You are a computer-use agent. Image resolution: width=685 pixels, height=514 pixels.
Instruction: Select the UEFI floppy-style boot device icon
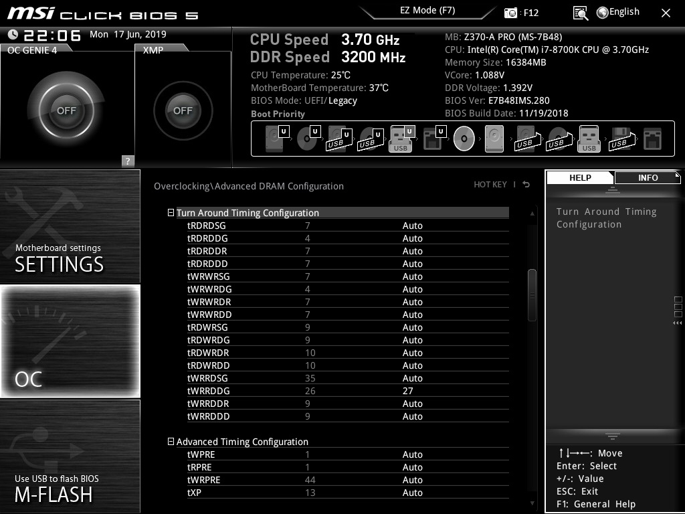(434, 139)
